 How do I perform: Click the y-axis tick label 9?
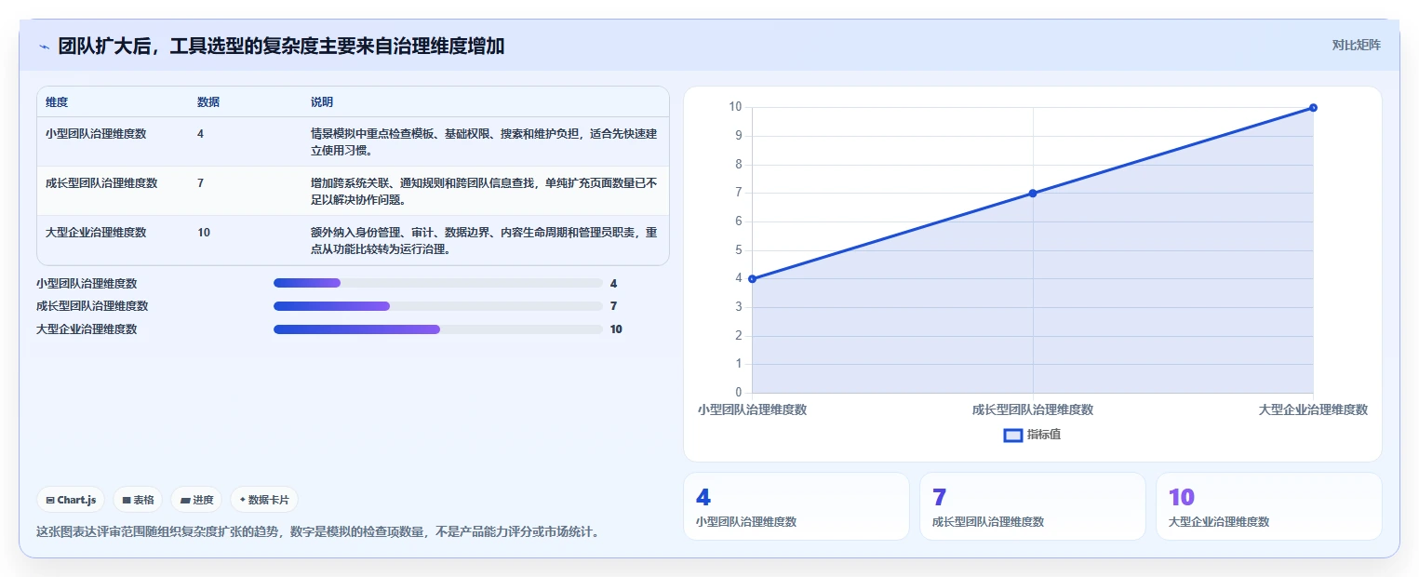coord(739,136)
